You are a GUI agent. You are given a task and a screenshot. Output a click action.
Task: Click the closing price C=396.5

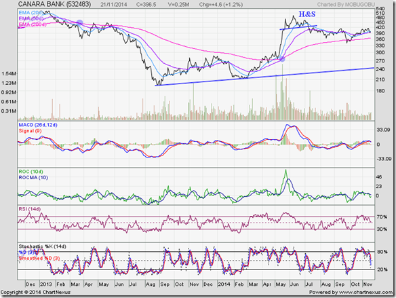[146, 4]
